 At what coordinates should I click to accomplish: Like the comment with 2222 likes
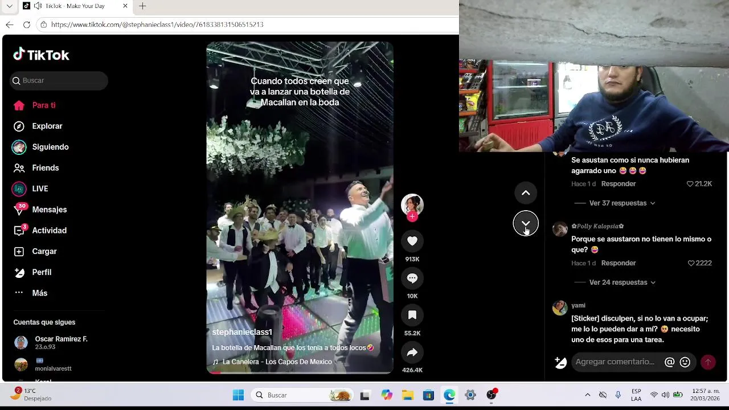point(691,263)
